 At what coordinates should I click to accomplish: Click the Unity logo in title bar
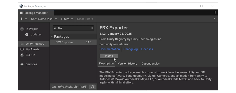21,6
